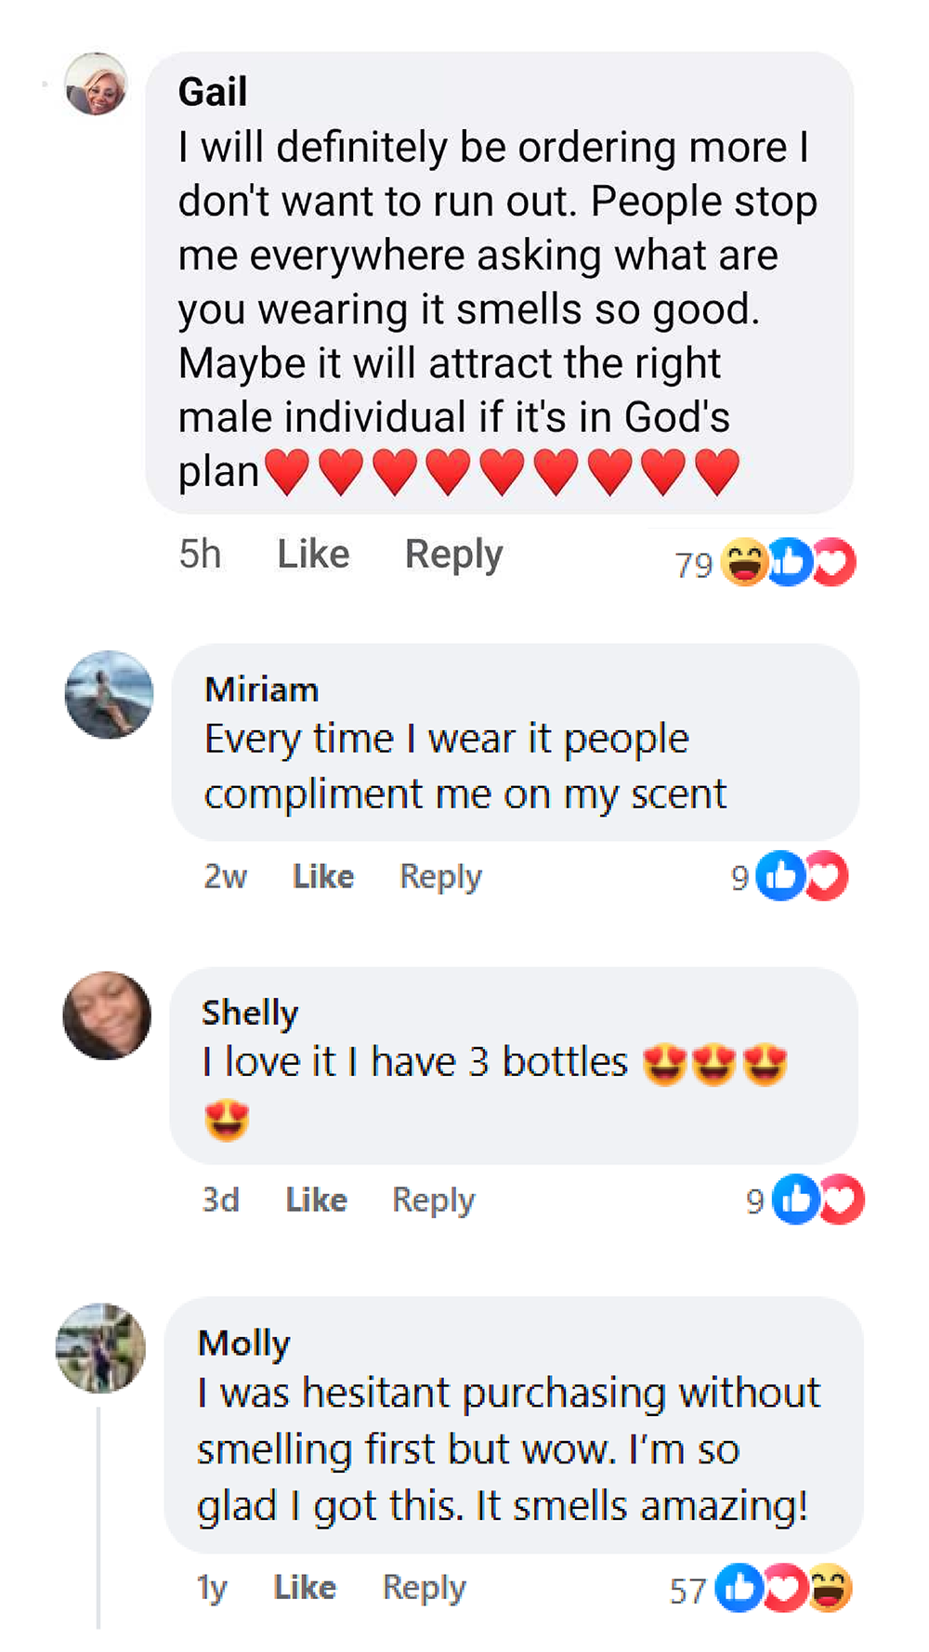Reply to Molly's comment
This screenshot has height=1652, width=929.
[424, 1587]
